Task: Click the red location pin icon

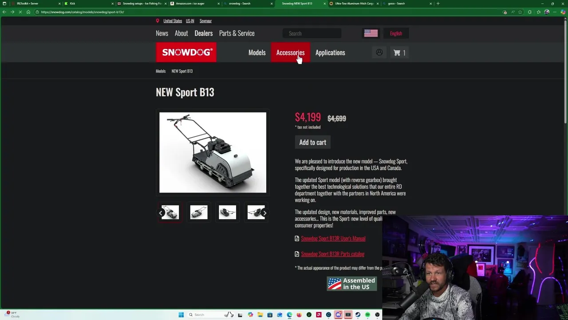Action: [x=158, y=21]
